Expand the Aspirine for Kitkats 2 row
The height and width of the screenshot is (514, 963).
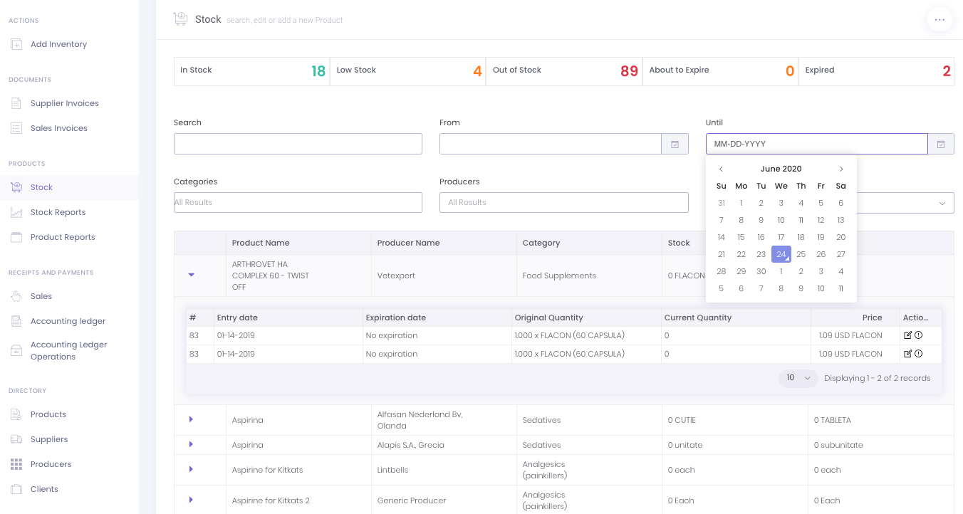(x=191, y=500)
